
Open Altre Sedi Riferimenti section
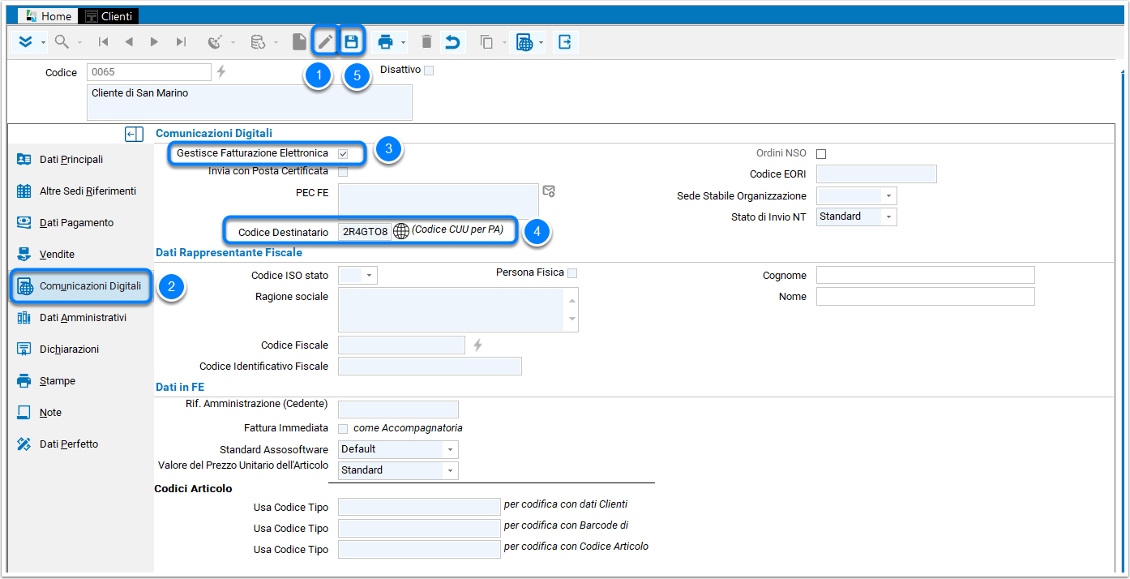coord(81,191)
